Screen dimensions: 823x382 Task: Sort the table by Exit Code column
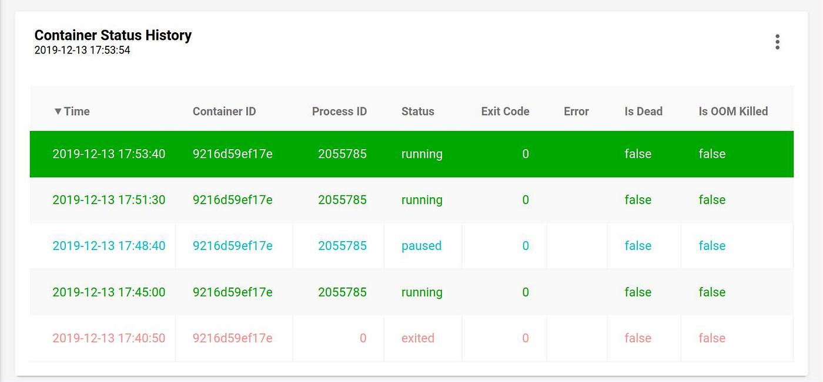click(505, 111)
